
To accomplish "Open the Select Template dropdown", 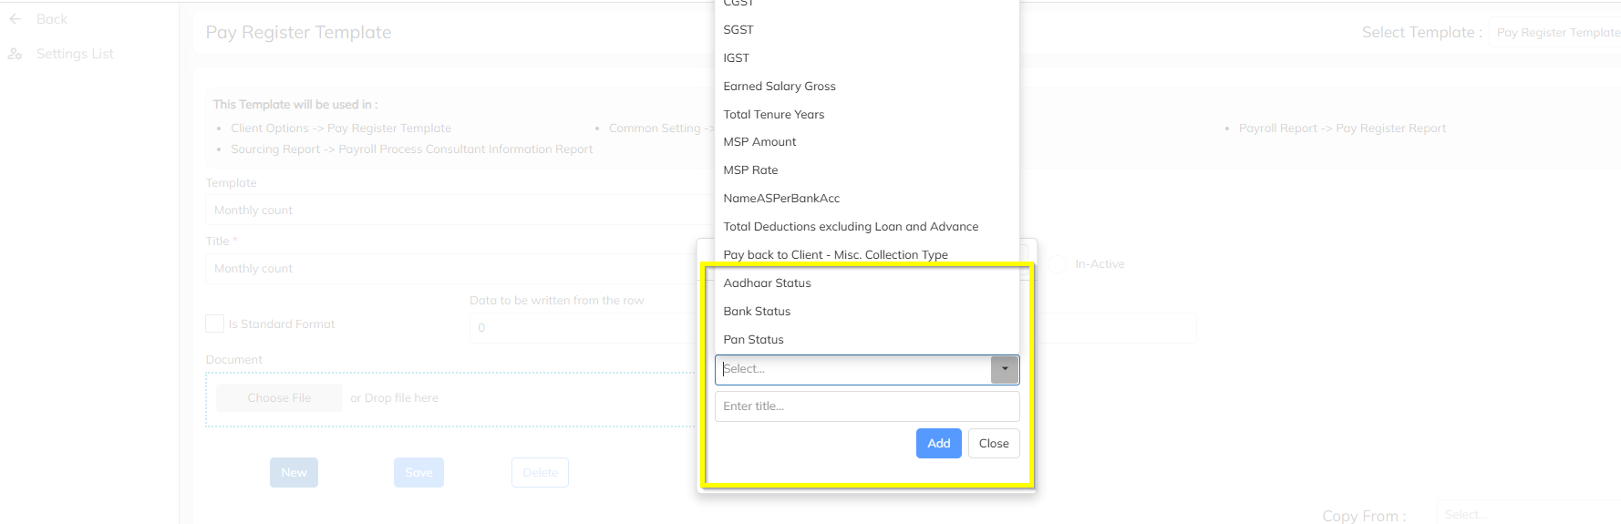I will pos(1555,33).
